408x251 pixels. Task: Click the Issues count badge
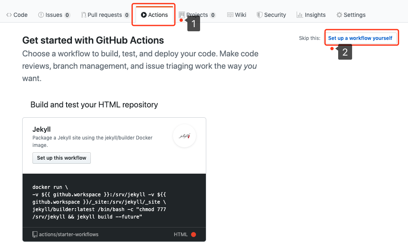pyautogui.click(x=67, y=15)
